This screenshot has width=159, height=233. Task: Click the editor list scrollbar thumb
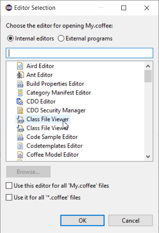[x=148, y=76]
